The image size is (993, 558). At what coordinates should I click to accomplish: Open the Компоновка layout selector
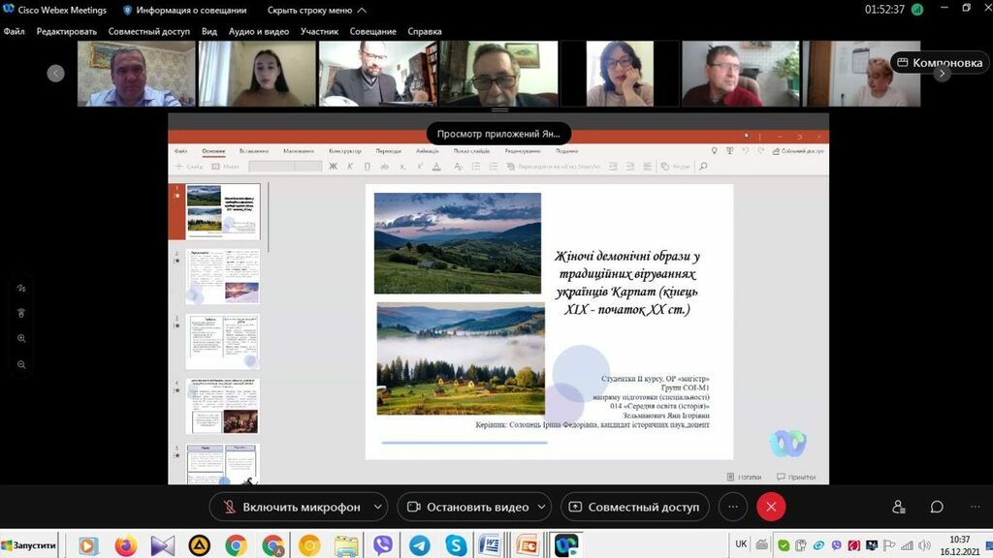[x=939, y=63]
